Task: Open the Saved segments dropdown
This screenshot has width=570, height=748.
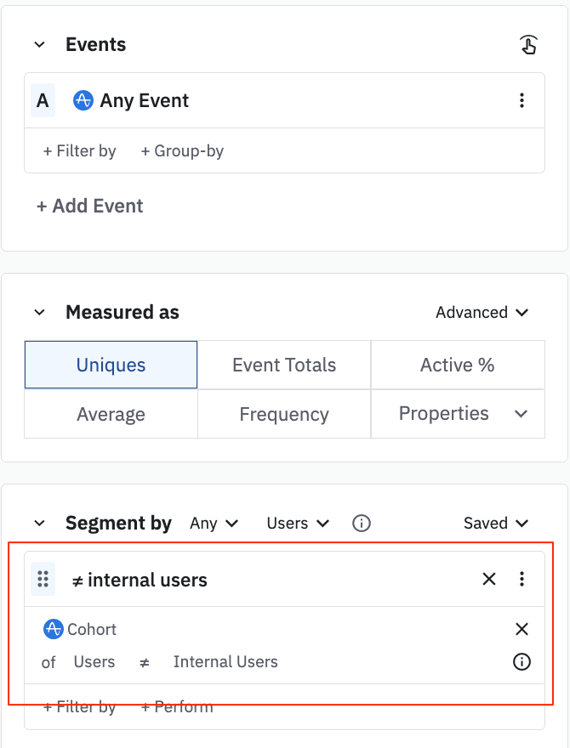Action: 495,524
